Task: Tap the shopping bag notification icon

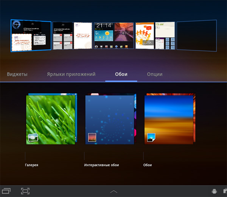Action: coord(225,191)
